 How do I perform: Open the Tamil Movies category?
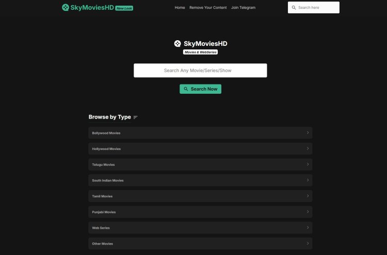(x=200, y=196)
